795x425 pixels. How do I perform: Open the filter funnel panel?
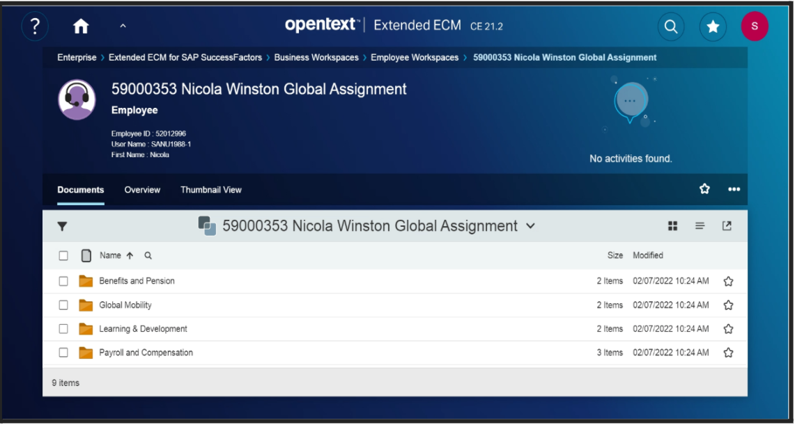coord(62,226)
